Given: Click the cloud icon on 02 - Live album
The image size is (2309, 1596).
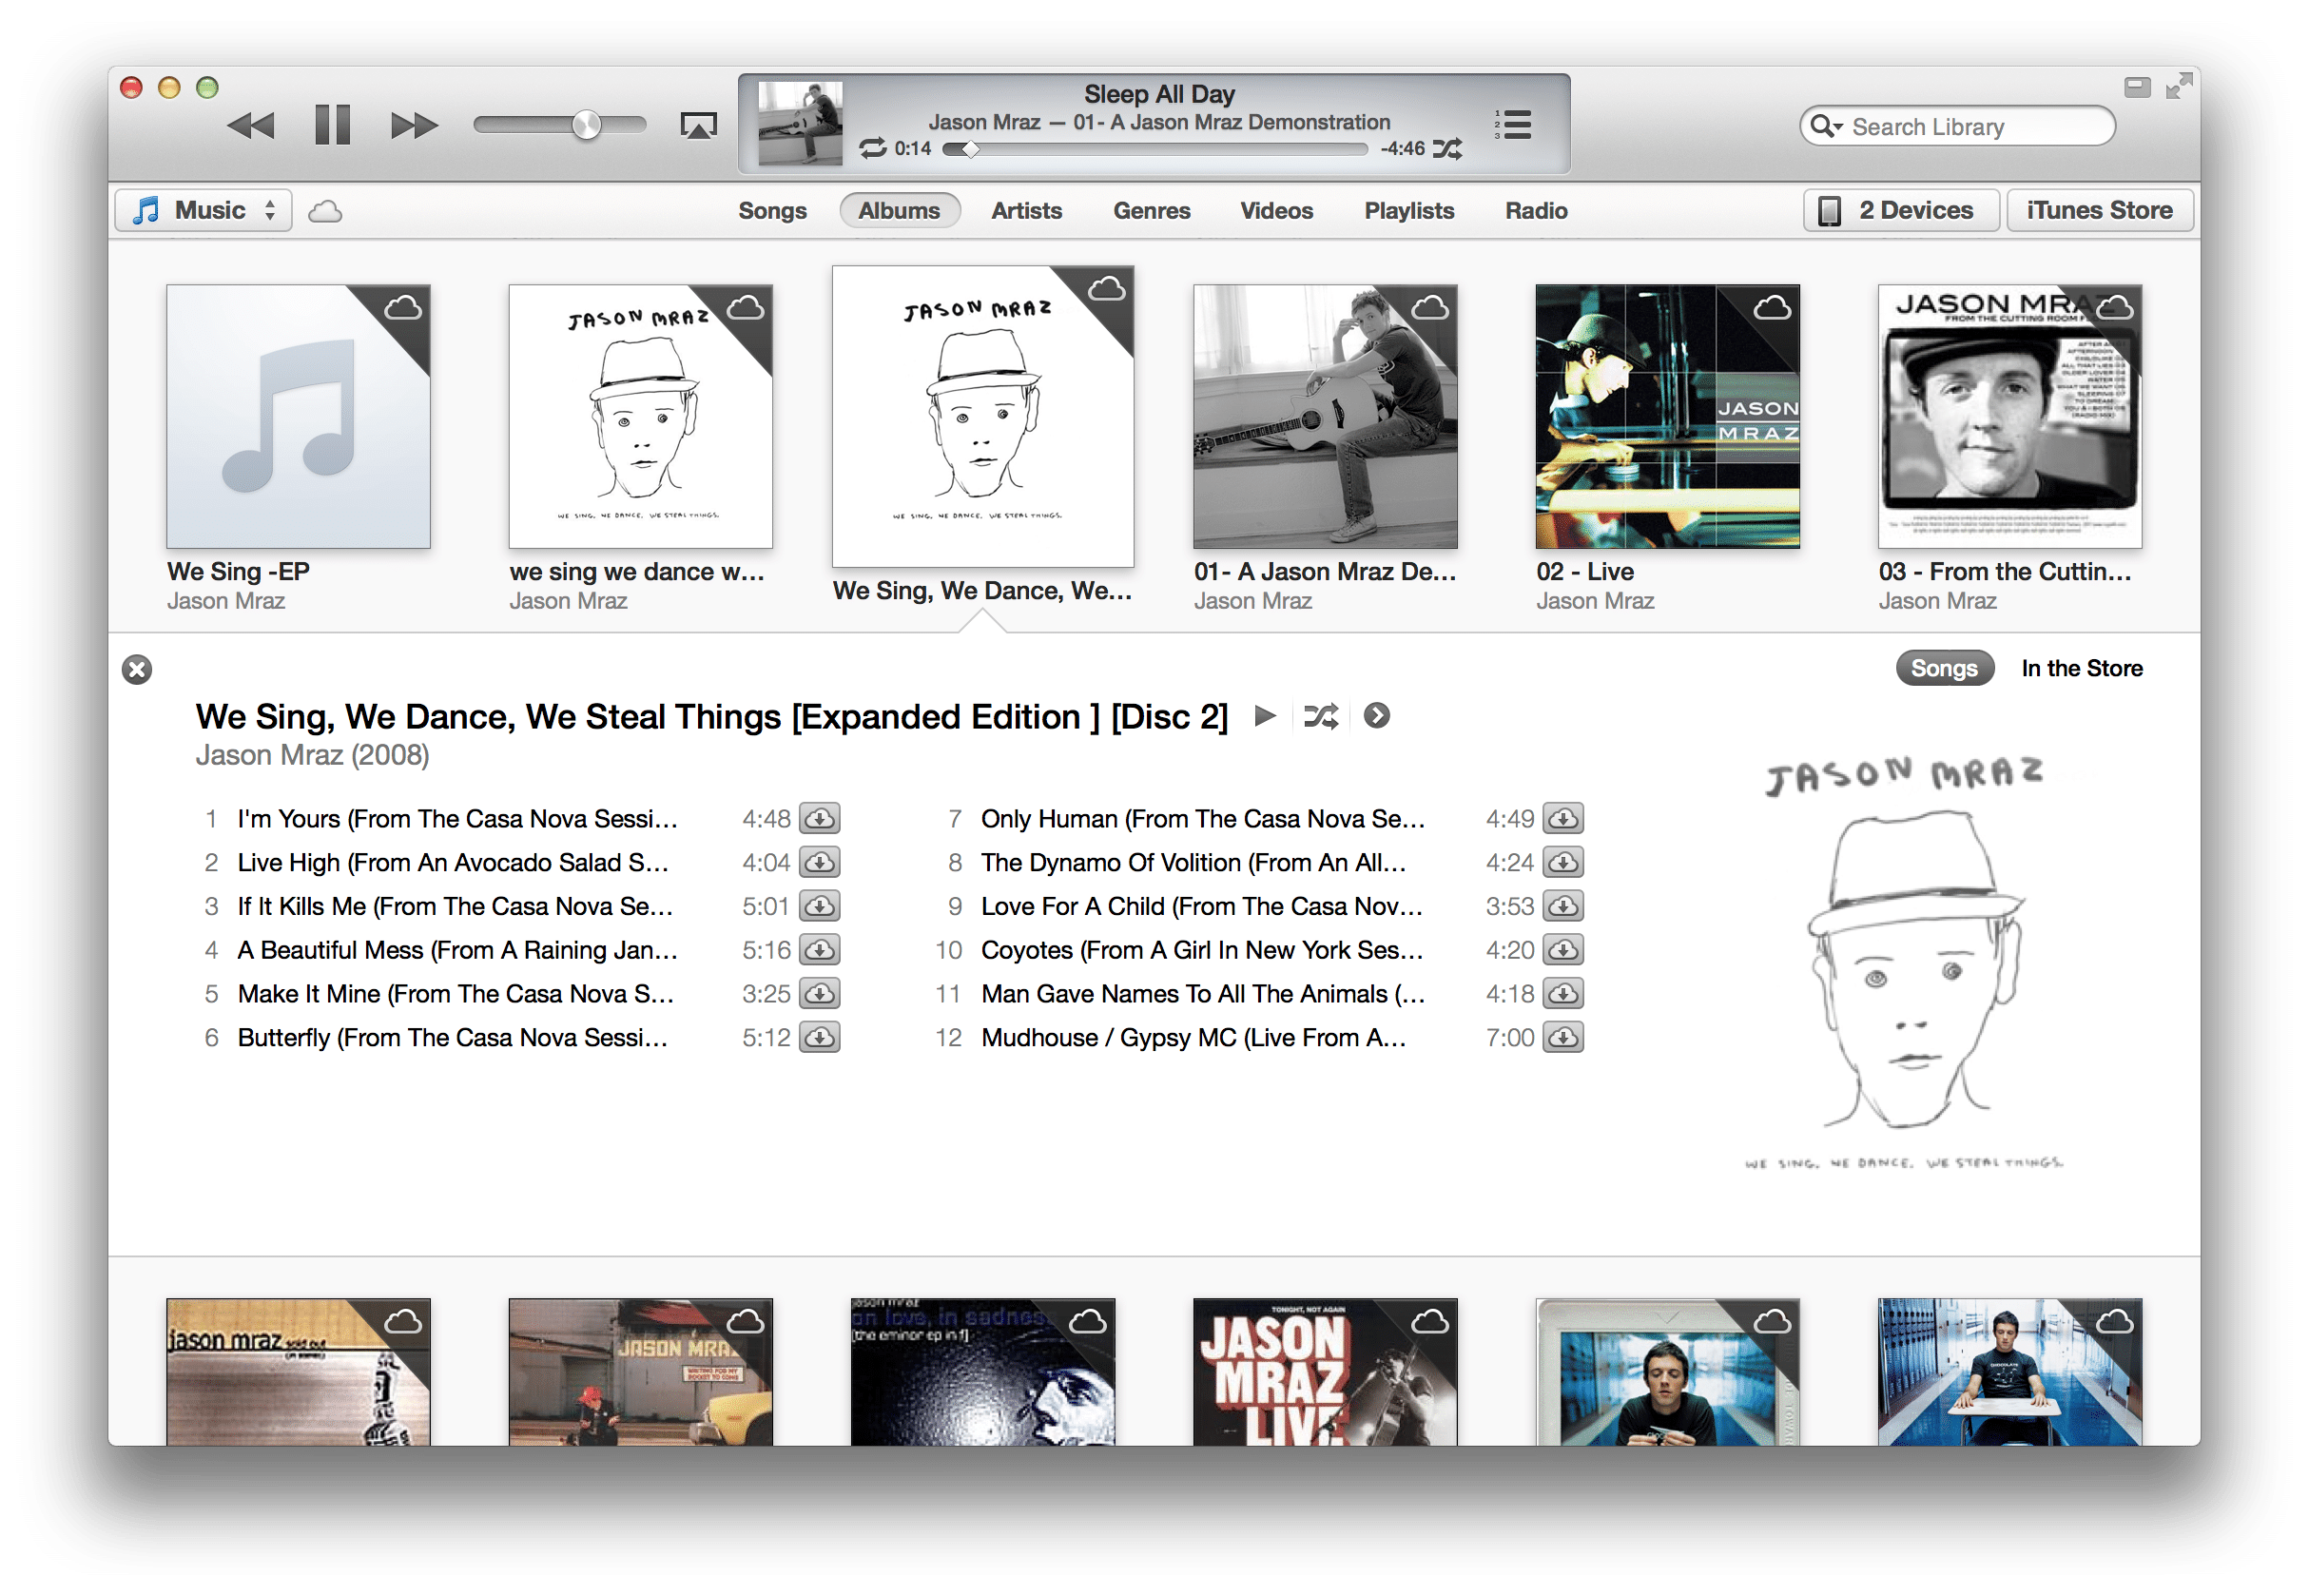Looking at the screenshot, I should 1772,308.
